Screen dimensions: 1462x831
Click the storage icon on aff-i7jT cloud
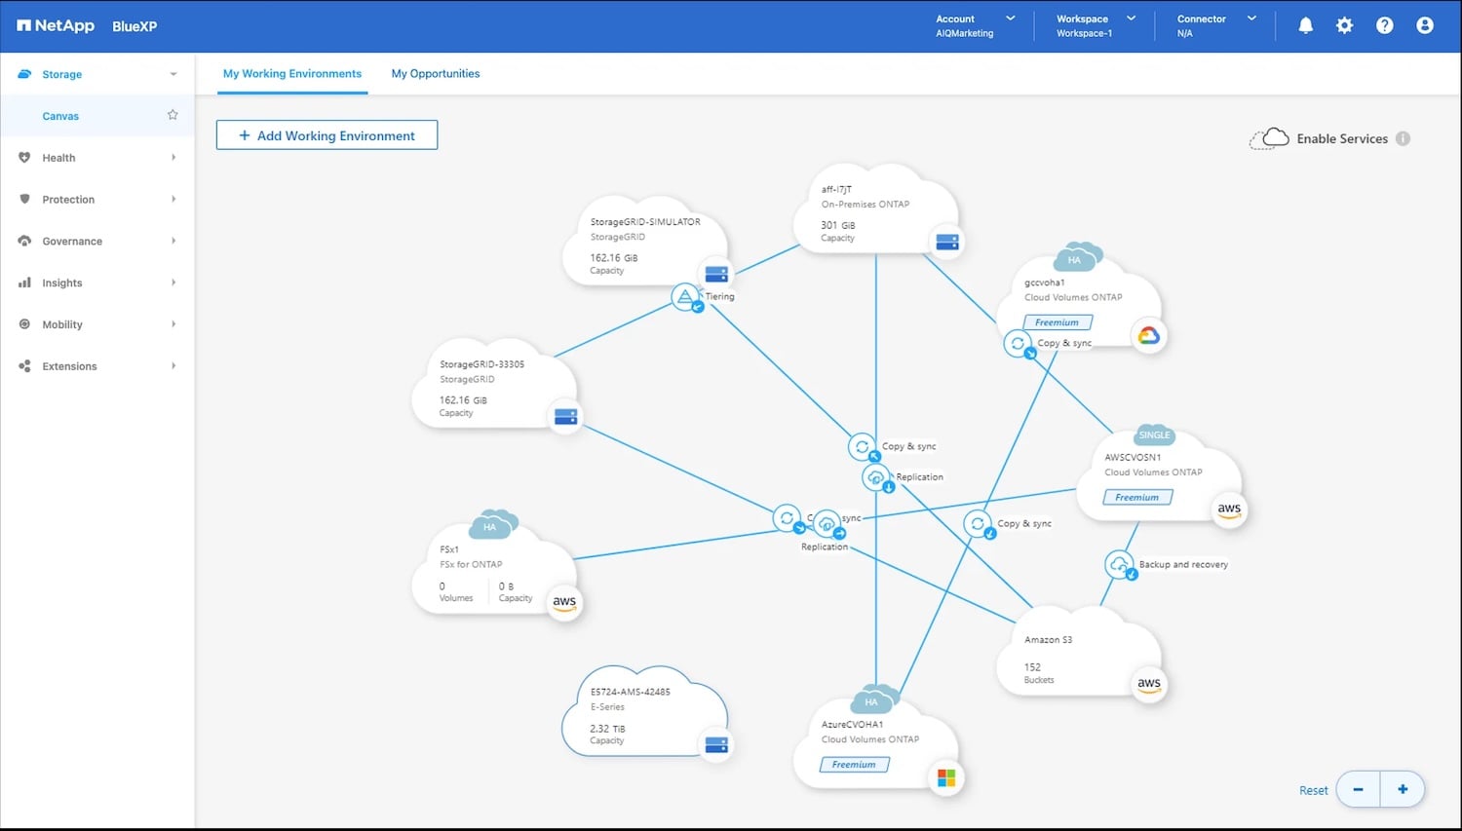coord(947,242)
